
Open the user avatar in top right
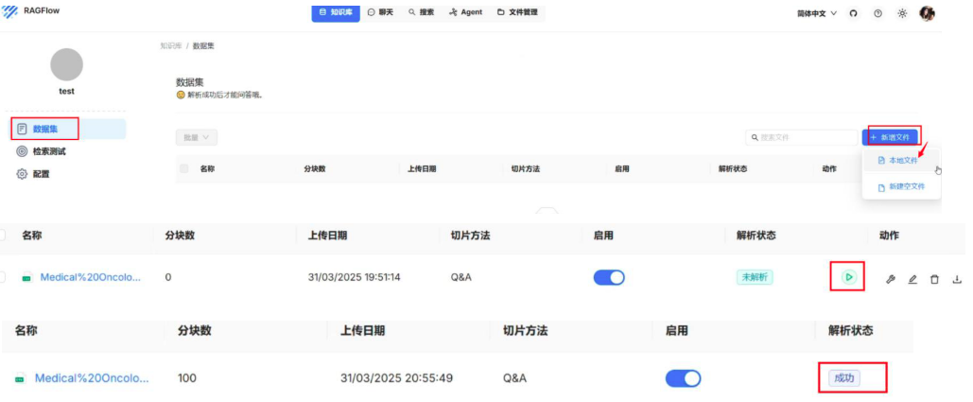click(x=928, y=13)
